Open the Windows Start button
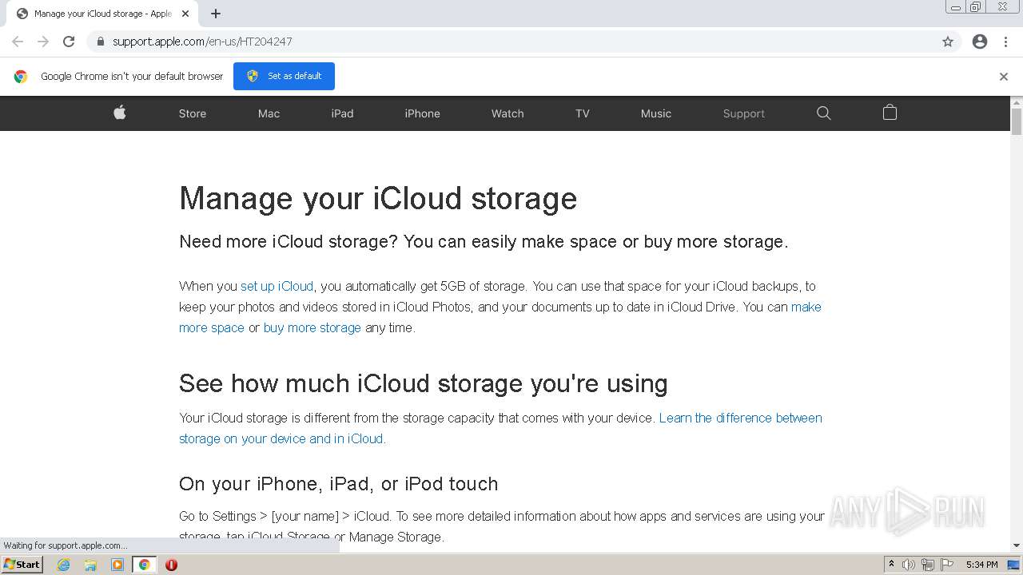Screen dimensions: 1023x575 point(22,564)
